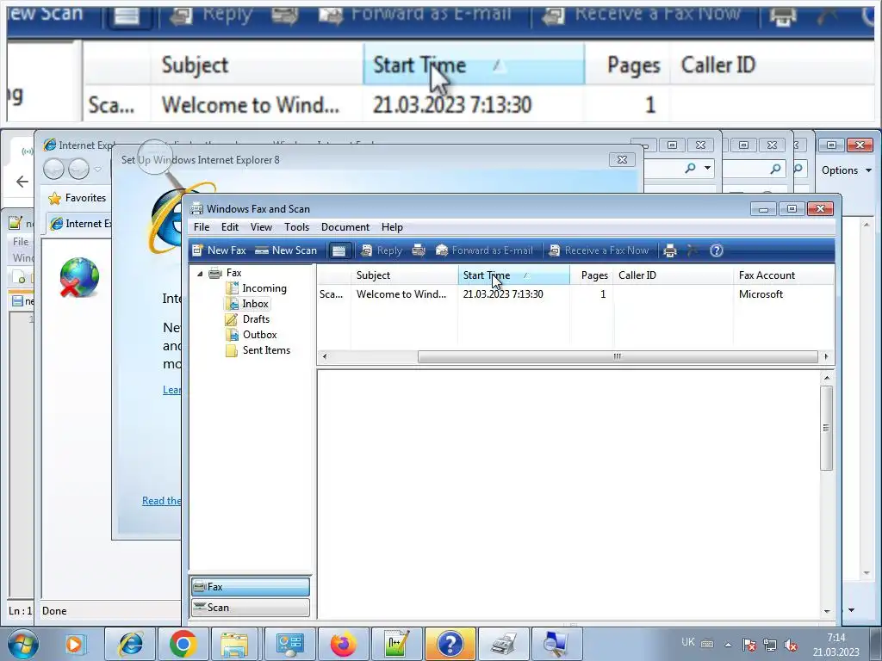
Task: Click the Favorites star in Internet Explorer
Action: point(54,199)
